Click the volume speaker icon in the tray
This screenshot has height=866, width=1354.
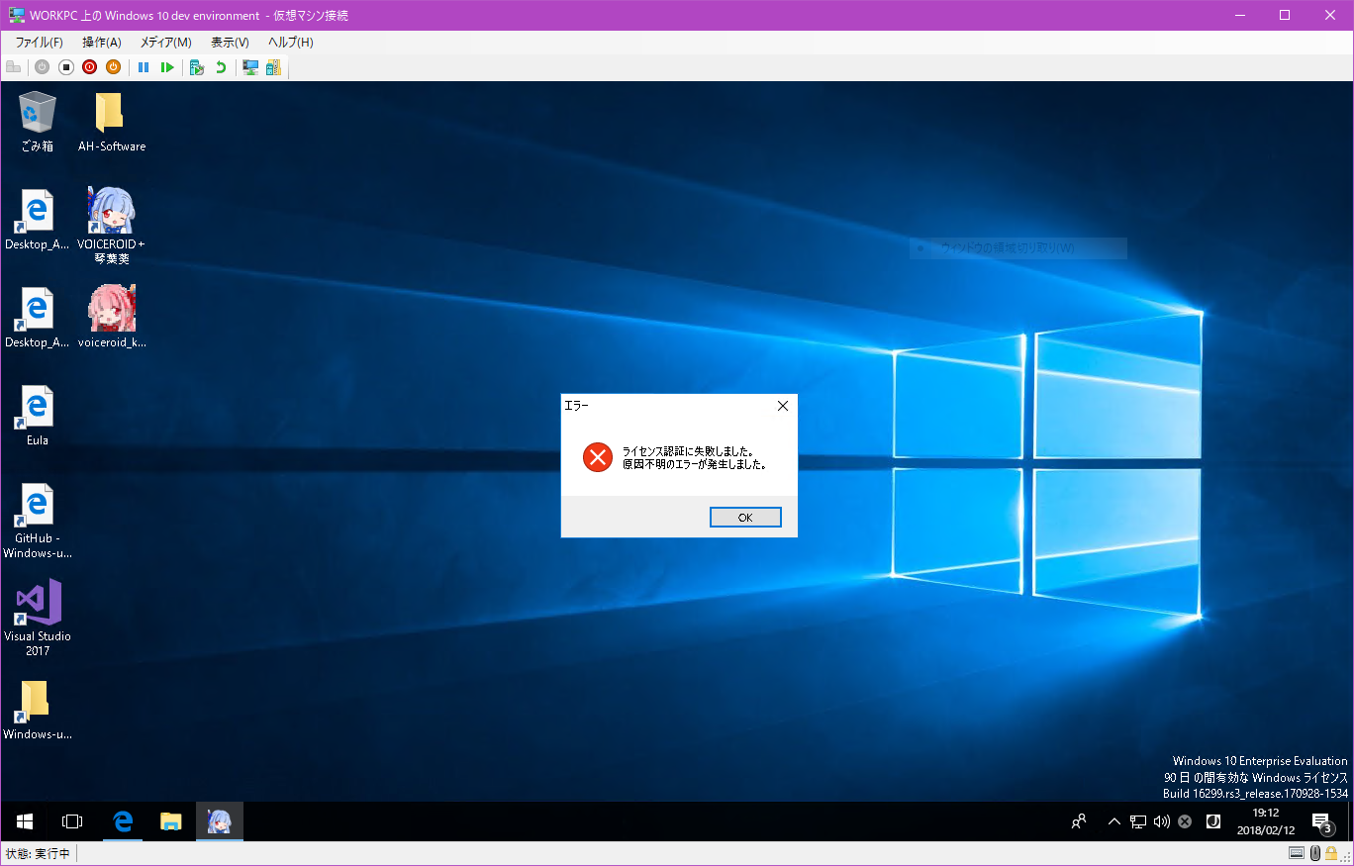coord(1161,821)
